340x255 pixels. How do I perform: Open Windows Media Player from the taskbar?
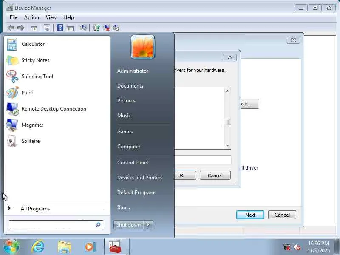pyautogui.click(x=90, y=247)
